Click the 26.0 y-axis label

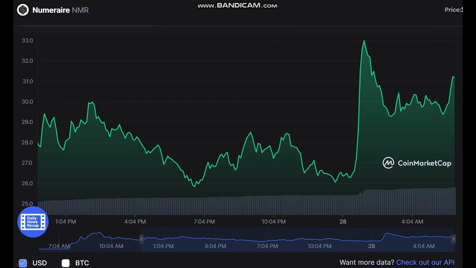[27, 184]
